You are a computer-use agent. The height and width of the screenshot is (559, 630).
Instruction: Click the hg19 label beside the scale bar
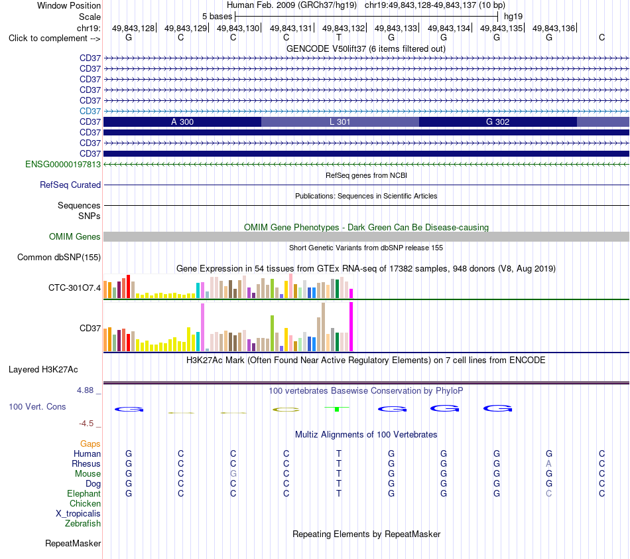tap(513, 17)
